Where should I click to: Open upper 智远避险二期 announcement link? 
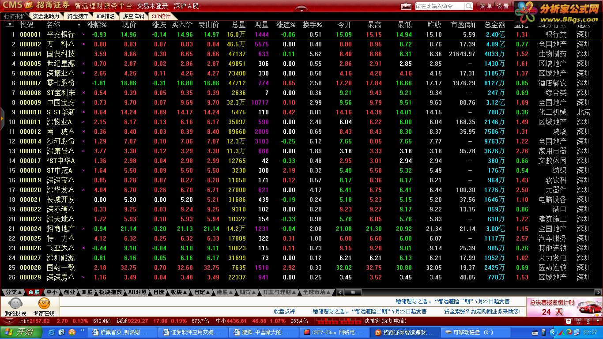point(453,301)
